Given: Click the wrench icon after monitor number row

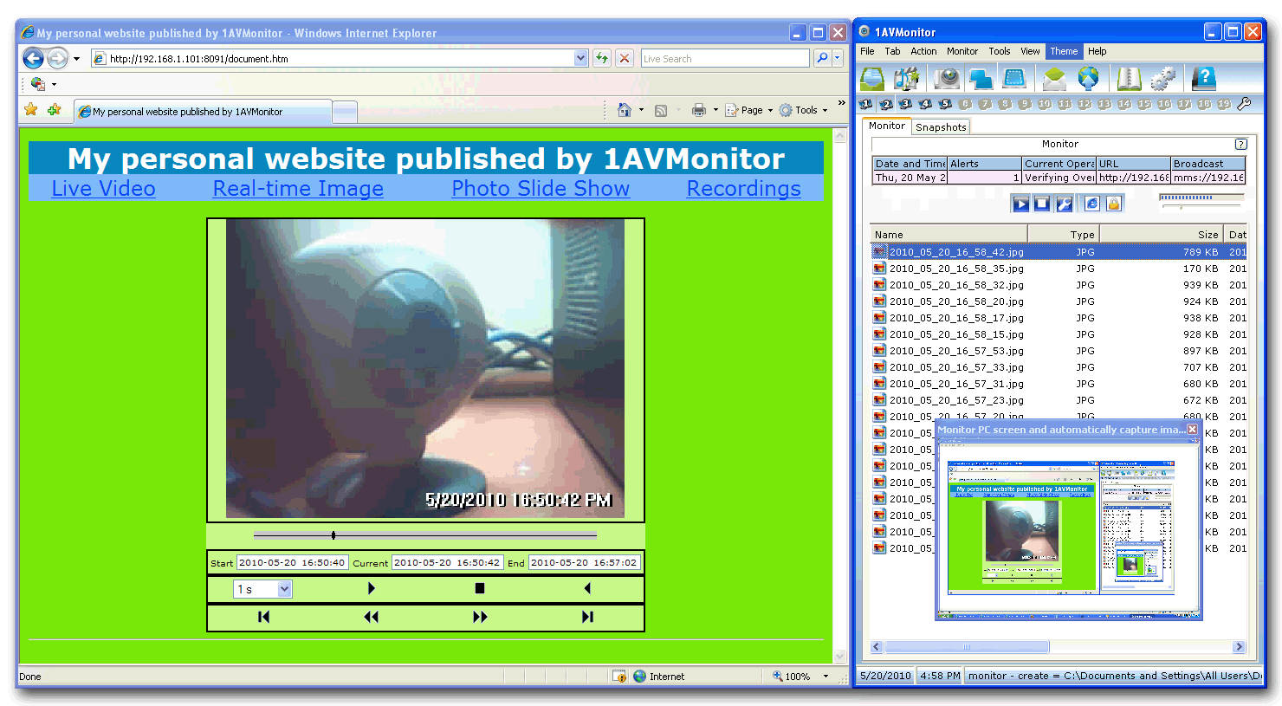Looking at the screenshot, I should pyautogui.click(x=1244, y=104).
